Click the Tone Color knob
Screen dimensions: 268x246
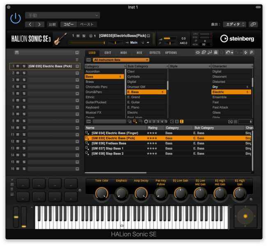coord(102,194)
